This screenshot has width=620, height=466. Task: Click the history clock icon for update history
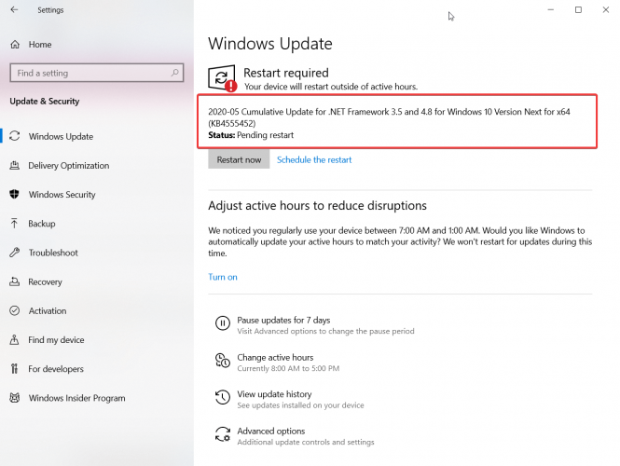(223, 397)
